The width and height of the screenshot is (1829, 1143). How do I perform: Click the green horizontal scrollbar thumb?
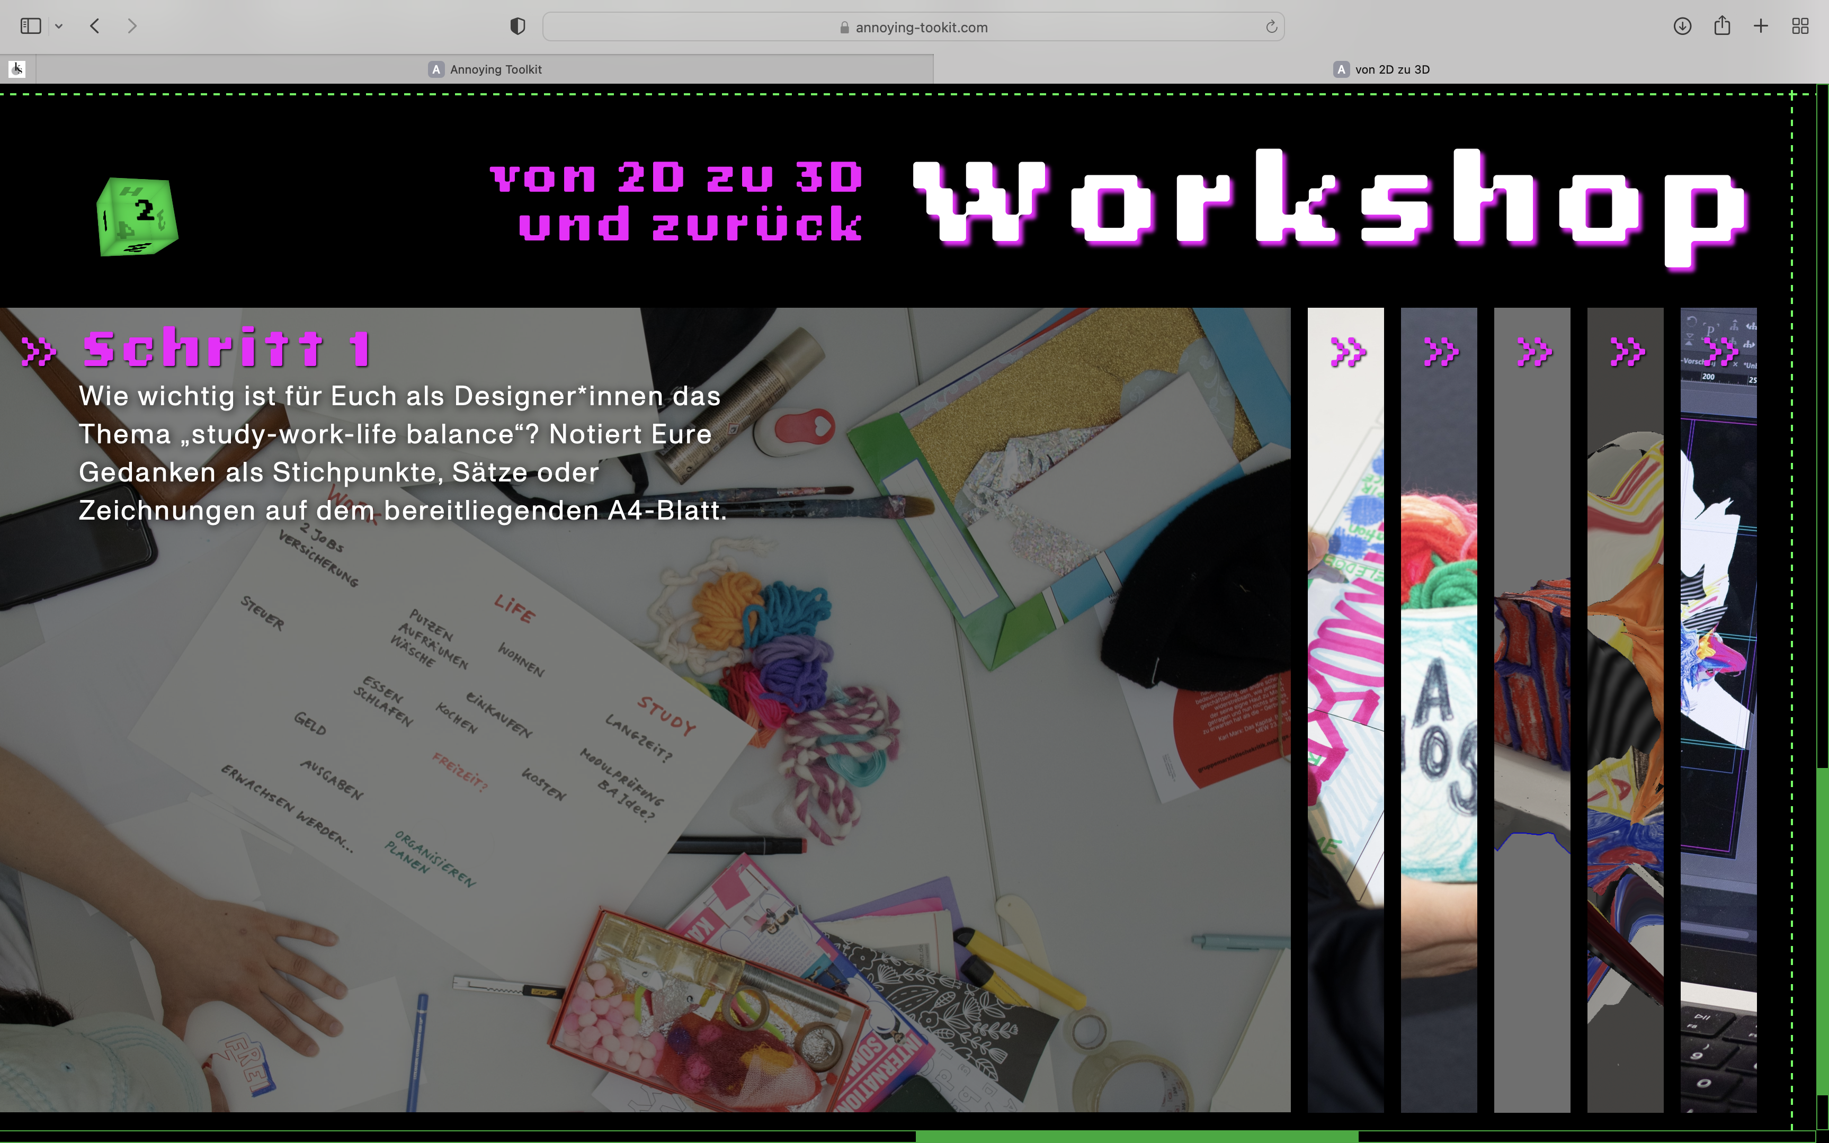(1137, 1137)
